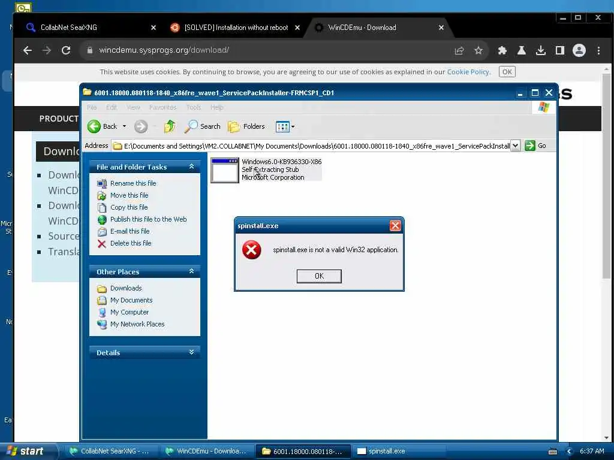Open the Edit menu in Explorer
This screenshot has width=614, height=460.
(112, 107)
